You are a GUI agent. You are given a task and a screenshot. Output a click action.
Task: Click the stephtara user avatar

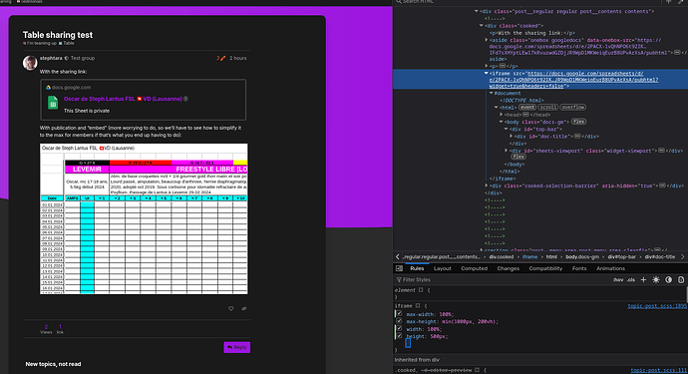coord(30,63)
